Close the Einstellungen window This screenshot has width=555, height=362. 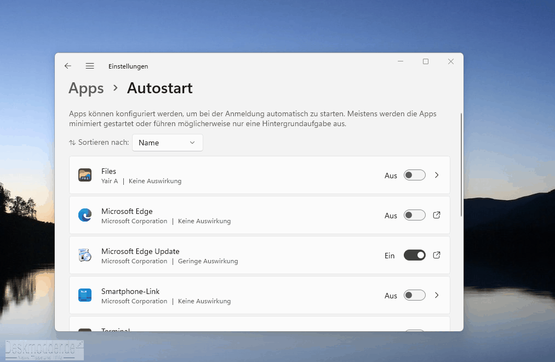click(450, 61)
